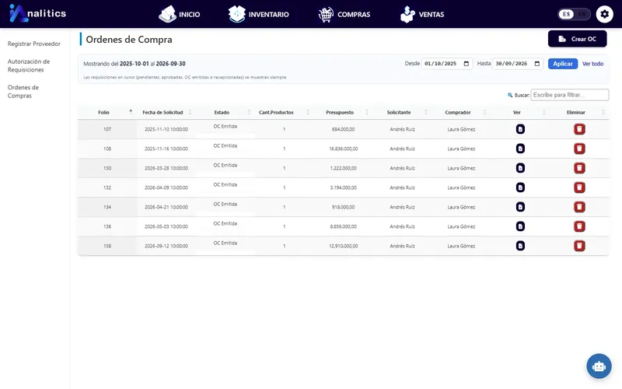Select cell with budget 16.836.000,00
The image size is (622, 389).
(x=343, y=149)
